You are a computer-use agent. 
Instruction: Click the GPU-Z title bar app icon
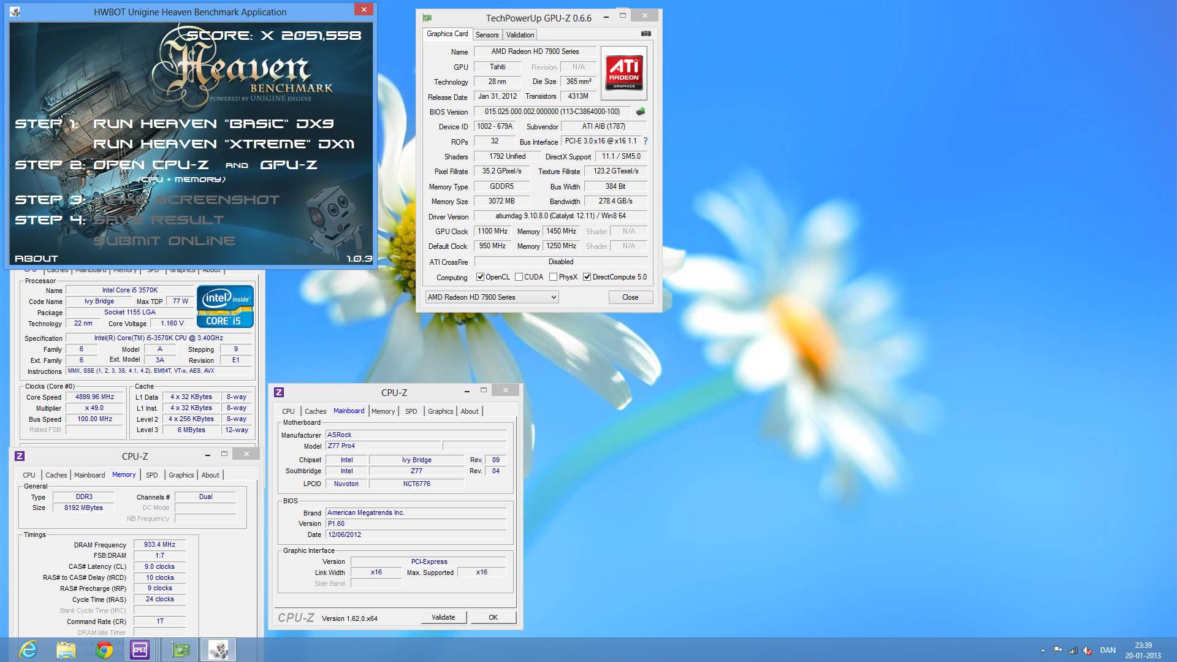[427, 18]
